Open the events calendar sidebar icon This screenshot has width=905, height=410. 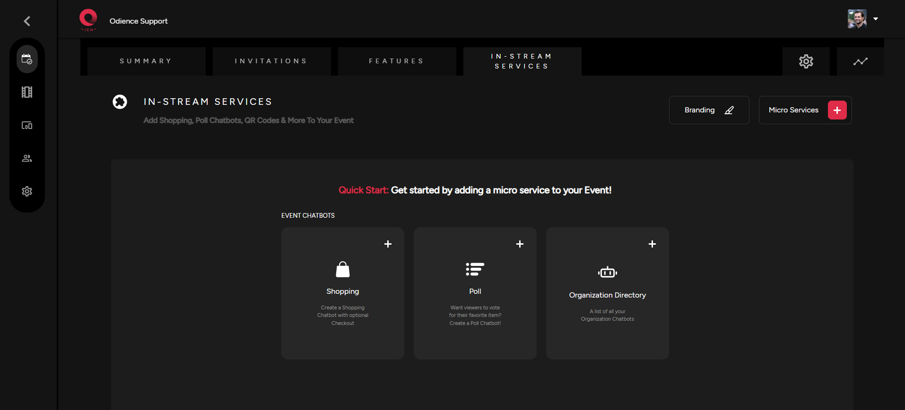click(27, 59)
